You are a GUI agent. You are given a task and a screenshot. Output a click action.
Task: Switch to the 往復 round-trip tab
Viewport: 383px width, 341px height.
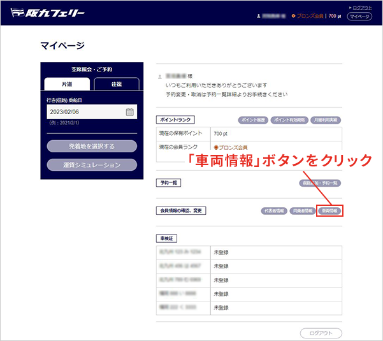[x=115, y=85]
